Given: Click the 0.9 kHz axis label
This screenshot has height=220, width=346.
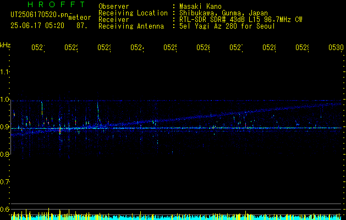Looking at the screenshot, I should [5, 127].
